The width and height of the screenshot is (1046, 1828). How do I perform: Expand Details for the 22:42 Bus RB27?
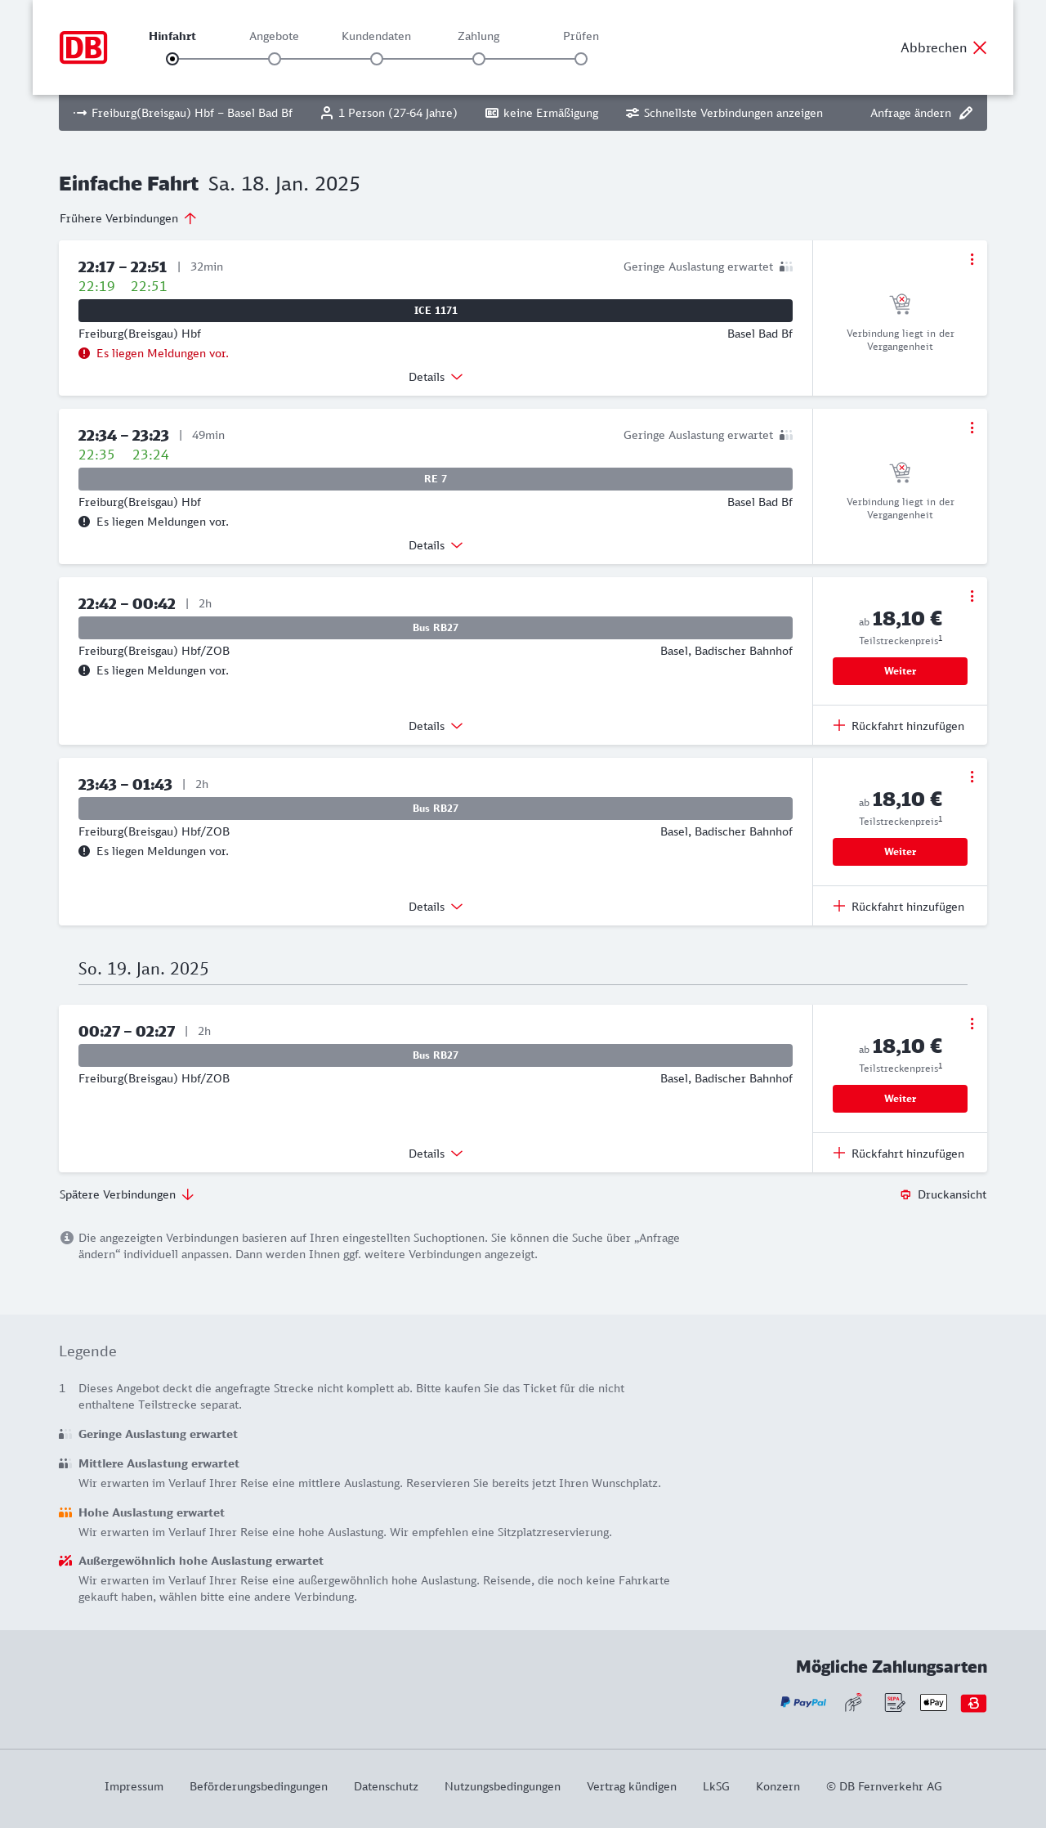pyautogui.click(x=436, y=726)
